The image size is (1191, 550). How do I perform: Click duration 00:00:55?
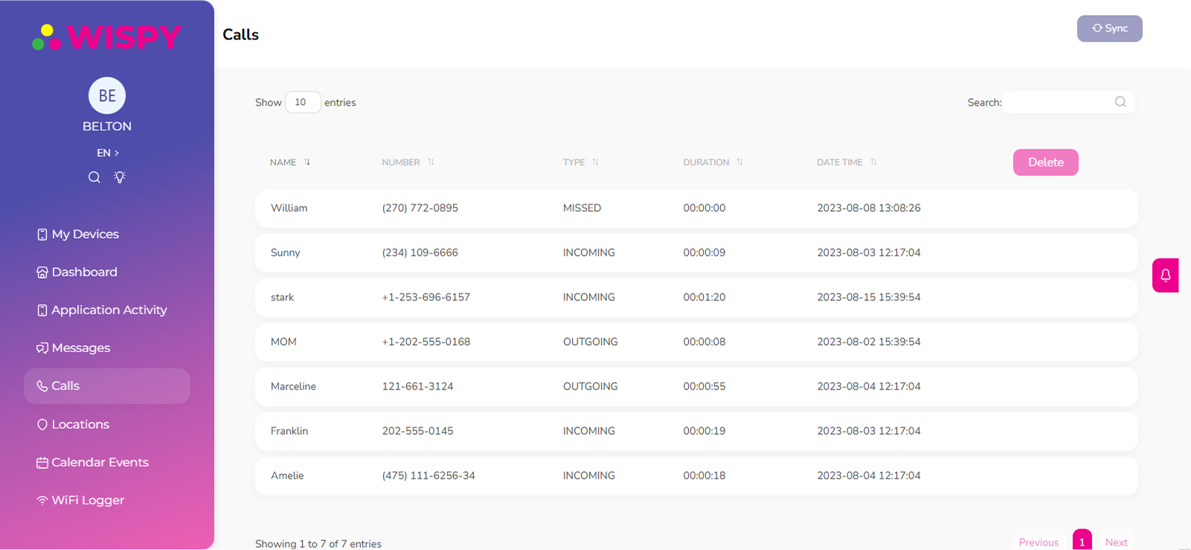pos(704,386)
